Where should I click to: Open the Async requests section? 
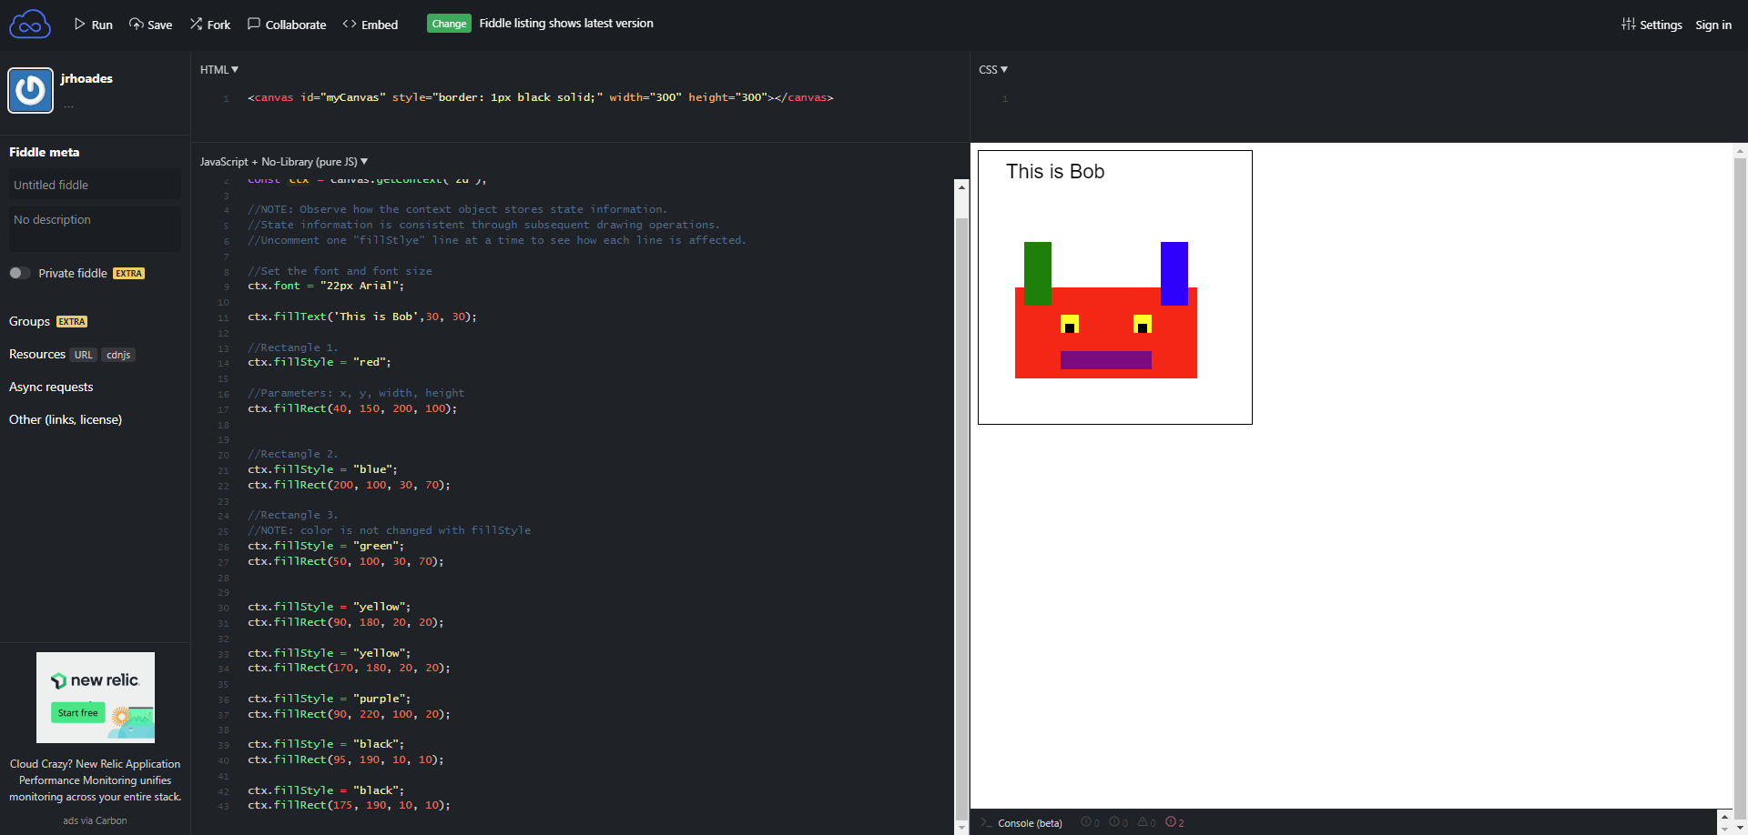tap(51, 387)
